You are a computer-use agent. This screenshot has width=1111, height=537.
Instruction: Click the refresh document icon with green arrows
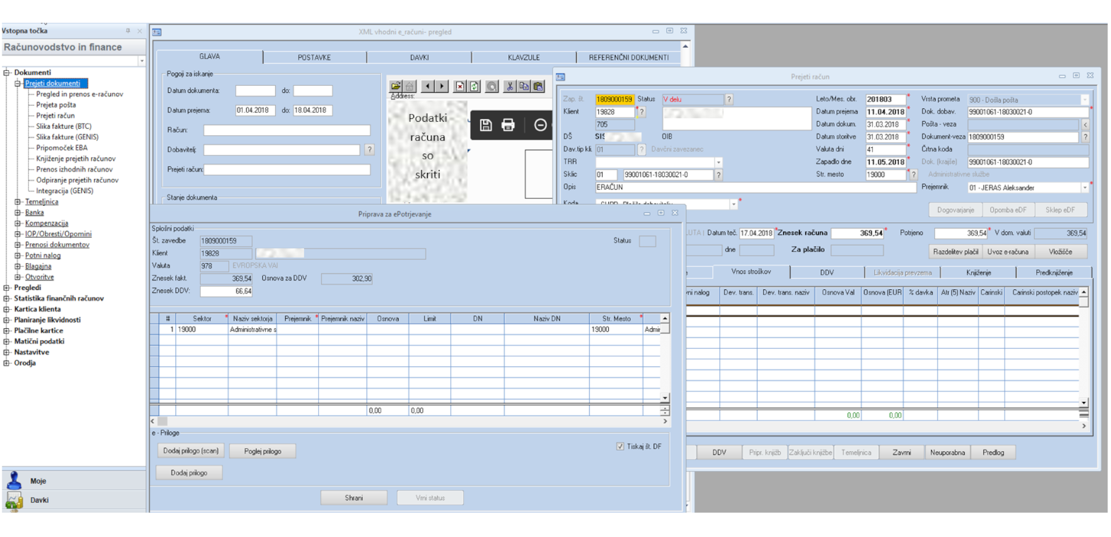[474, 86]
